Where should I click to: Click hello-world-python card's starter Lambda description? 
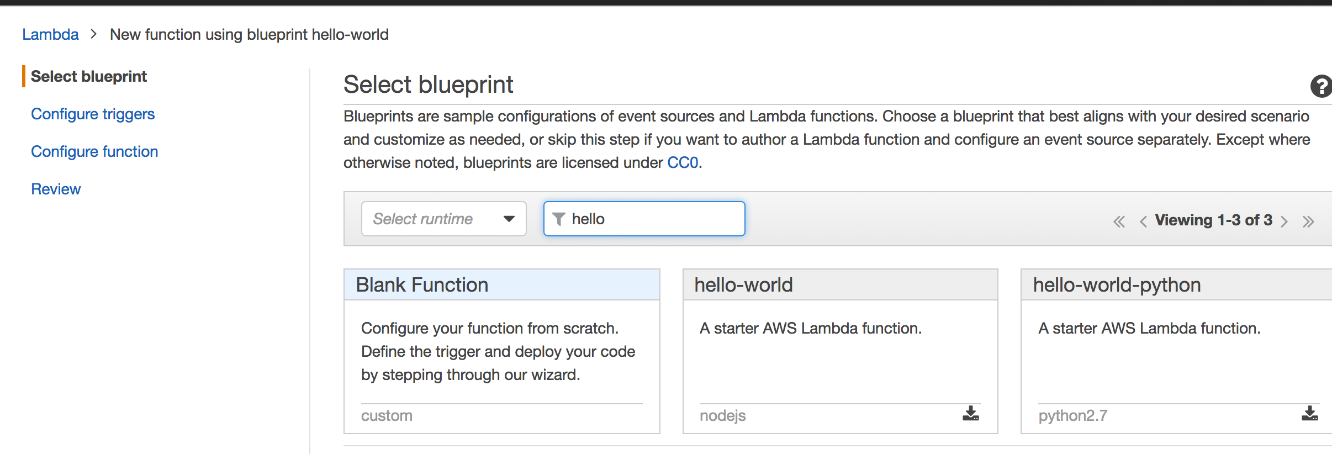pyautogui.click(x=1149, y=328)
